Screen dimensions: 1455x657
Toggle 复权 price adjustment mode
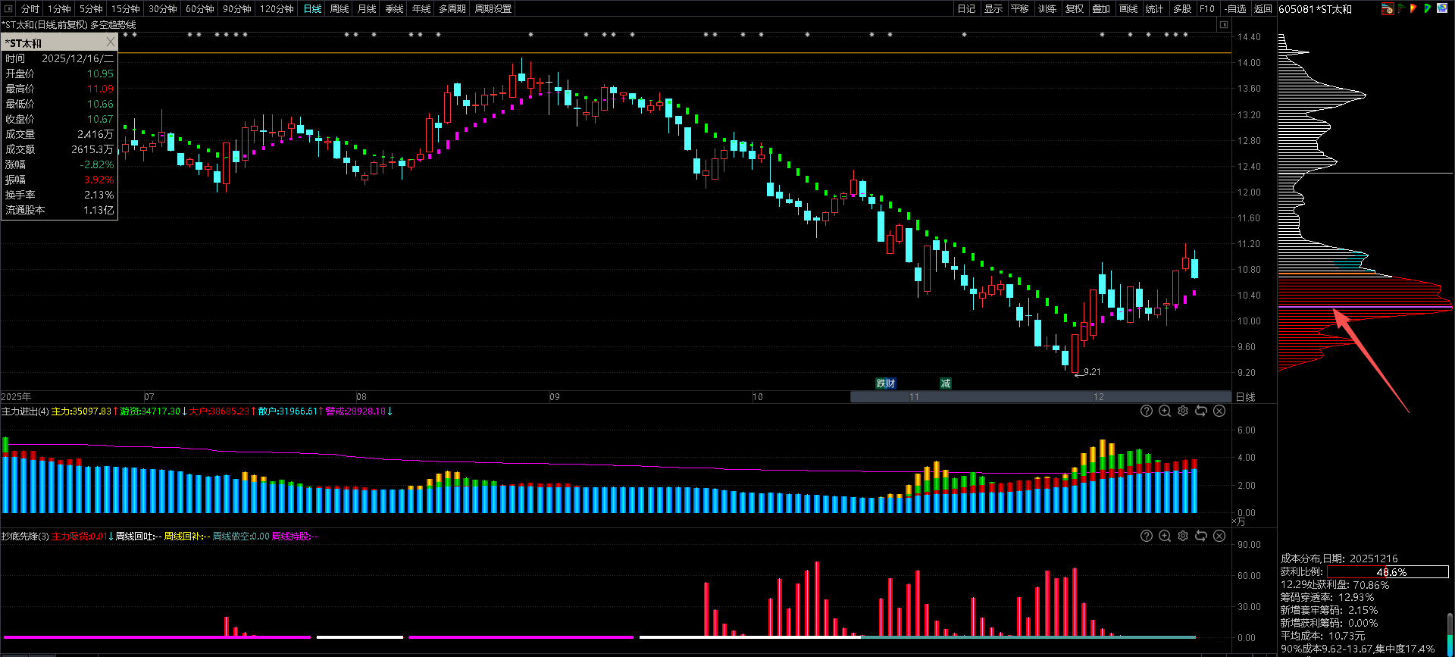[x=1074, y=8]
